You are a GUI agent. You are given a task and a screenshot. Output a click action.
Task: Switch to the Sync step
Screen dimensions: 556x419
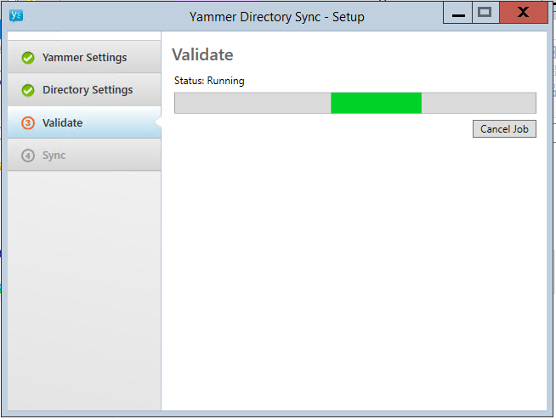coord(54,156)
